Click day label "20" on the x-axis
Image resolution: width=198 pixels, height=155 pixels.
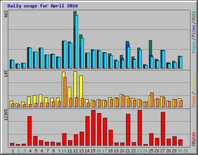pos(122,151)
